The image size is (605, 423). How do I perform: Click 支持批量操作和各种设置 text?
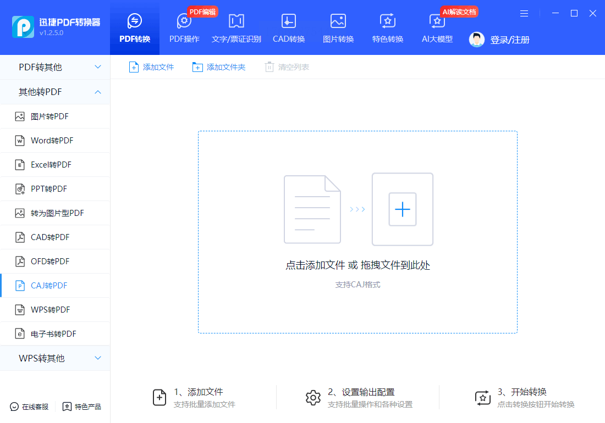[x=370, y=404]
